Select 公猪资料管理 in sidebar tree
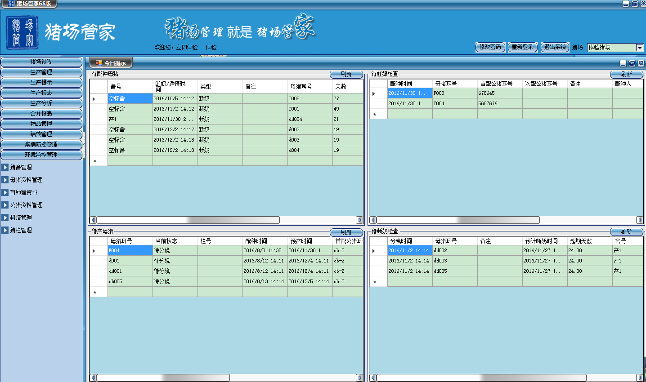 tap(27, 205)
